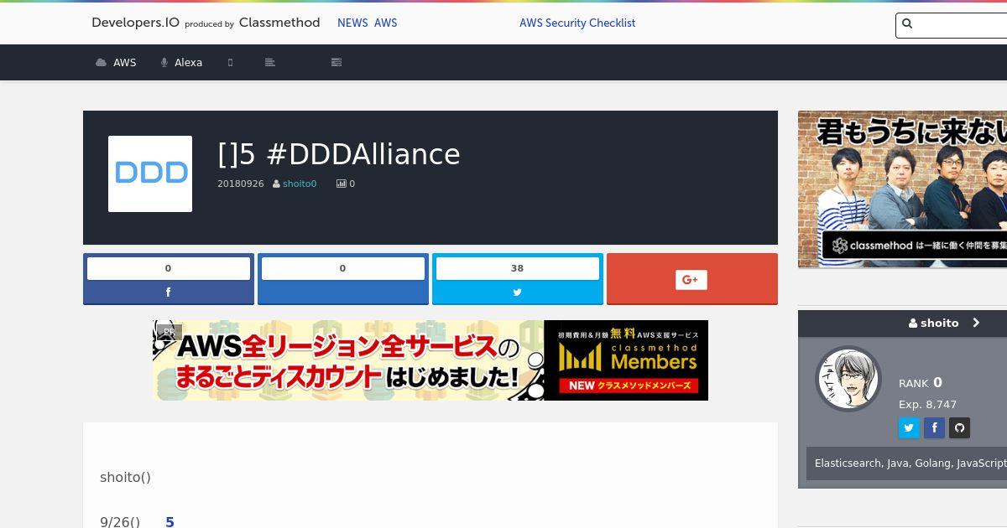Open shoito's Twitter profile icon

[909, 428]
